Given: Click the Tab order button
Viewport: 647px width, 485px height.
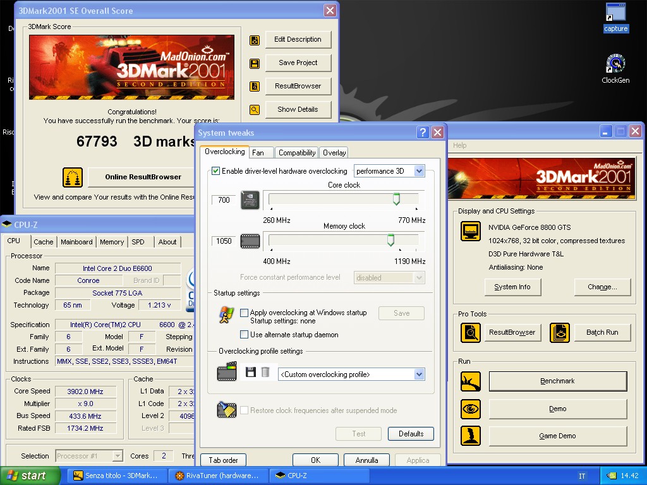Looking at the screenshot, I should click(223, 460).
